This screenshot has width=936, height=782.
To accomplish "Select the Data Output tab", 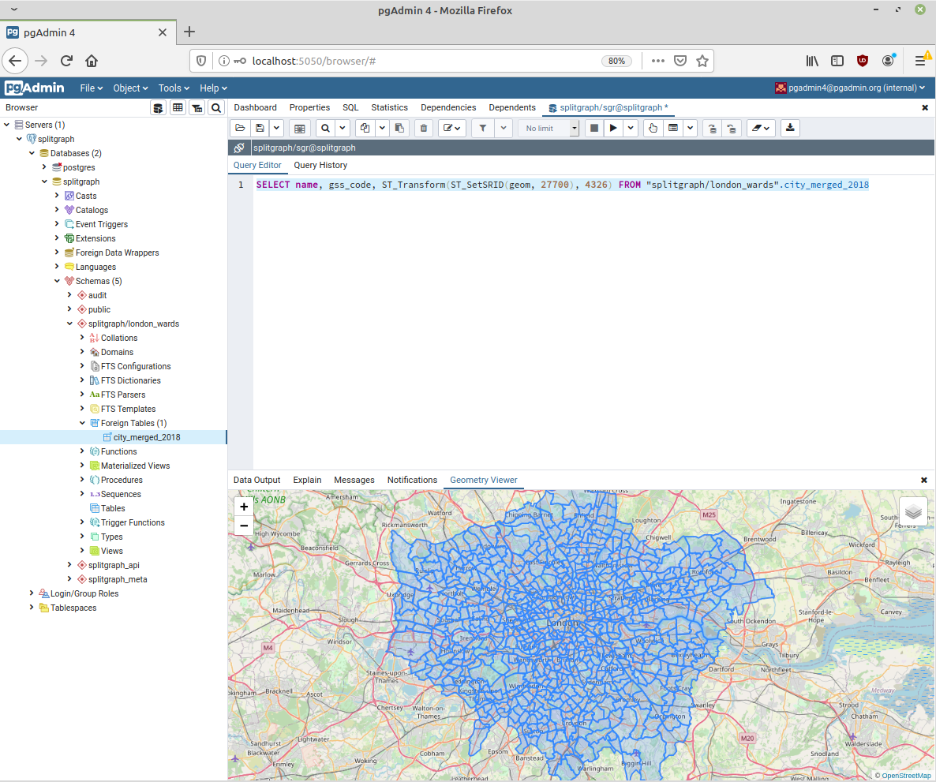I will (x=256, y=480).
